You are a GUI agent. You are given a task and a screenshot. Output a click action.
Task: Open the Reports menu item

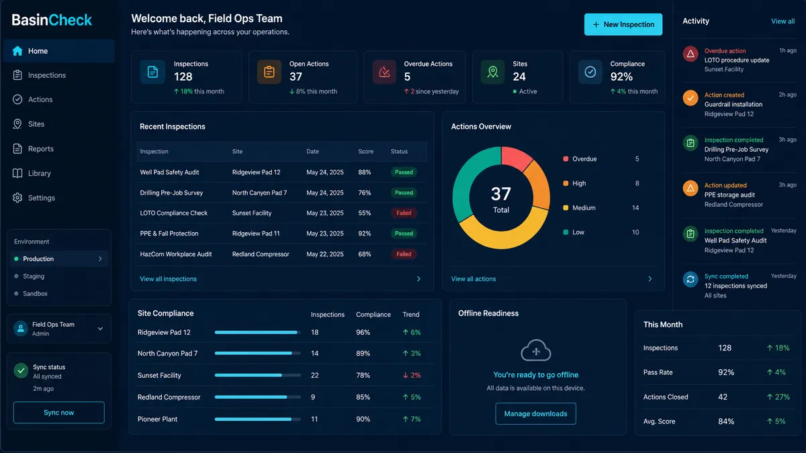coord(59,148)
